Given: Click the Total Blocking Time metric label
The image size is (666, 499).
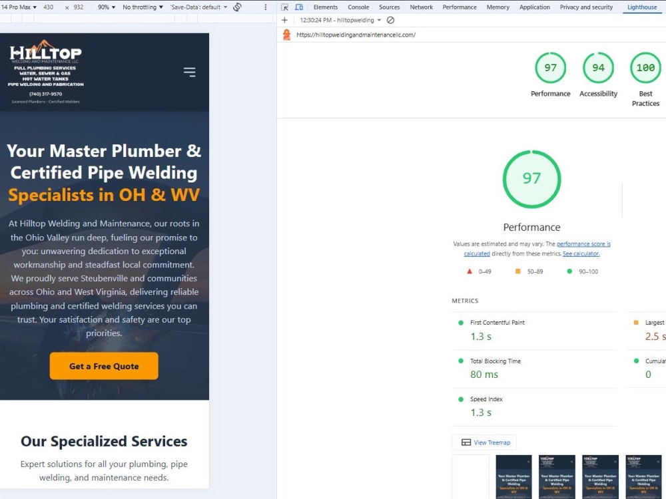Looking at the screenshot, I should (496, 361).
